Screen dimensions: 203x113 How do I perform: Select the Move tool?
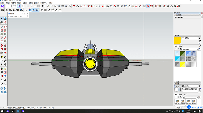tap(2, 46)
